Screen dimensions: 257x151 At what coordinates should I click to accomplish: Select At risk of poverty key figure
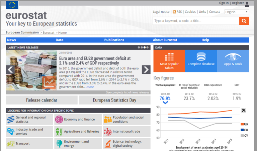coord(189,87)
